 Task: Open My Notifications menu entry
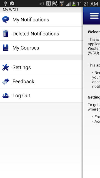click(x=42, y=19)
